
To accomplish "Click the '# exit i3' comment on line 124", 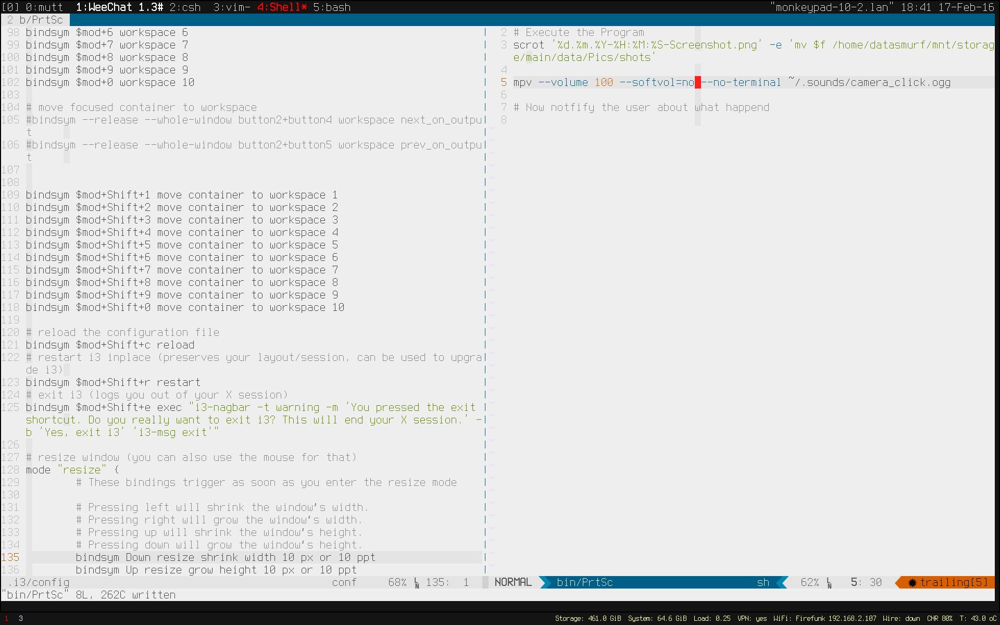I will (157, 395).
